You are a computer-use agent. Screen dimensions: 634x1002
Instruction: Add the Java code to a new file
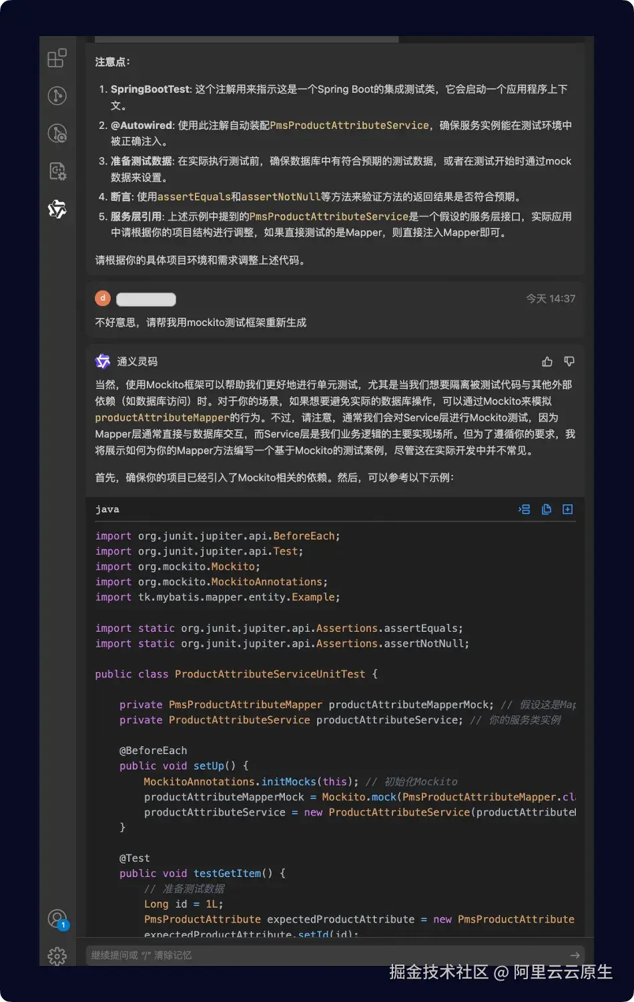tap(567, 509)
